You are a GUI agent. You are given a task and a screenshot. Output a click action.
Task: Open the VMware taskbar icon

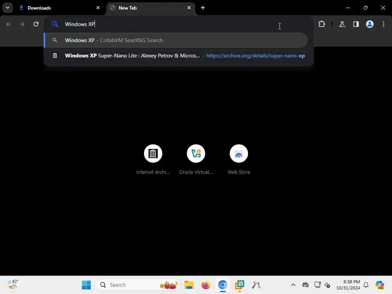point(240,285)
